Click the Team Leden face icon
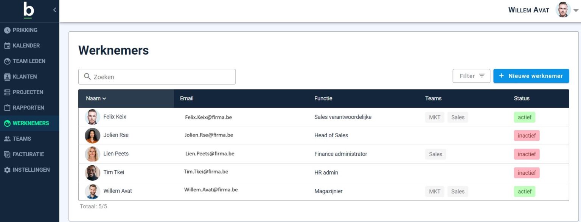Image resolution: width=581 pixels, height=222 pixels. click(7, 61)
